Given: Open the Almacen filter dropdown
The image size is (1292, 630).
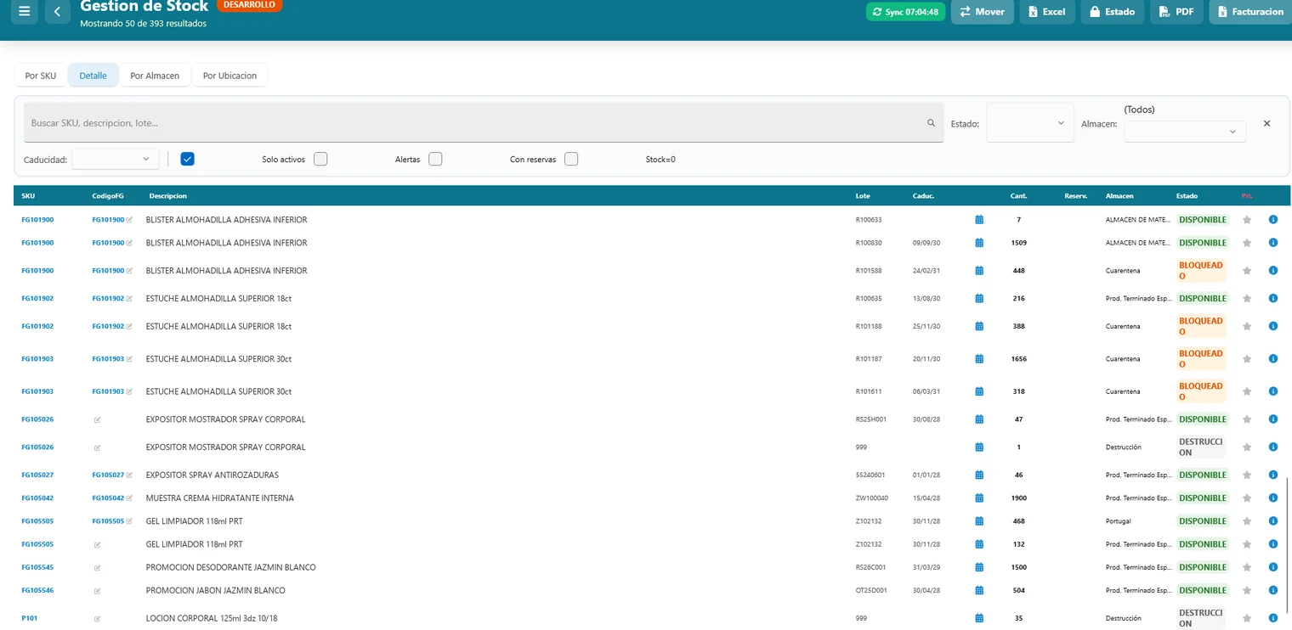Looking at the screenshot, I should (x=1185, y=132).
